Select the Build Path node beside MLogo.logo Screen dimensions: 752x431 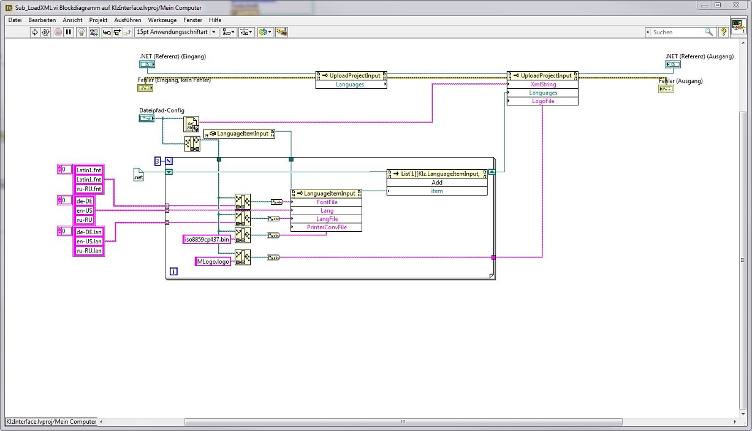(243, 257)
